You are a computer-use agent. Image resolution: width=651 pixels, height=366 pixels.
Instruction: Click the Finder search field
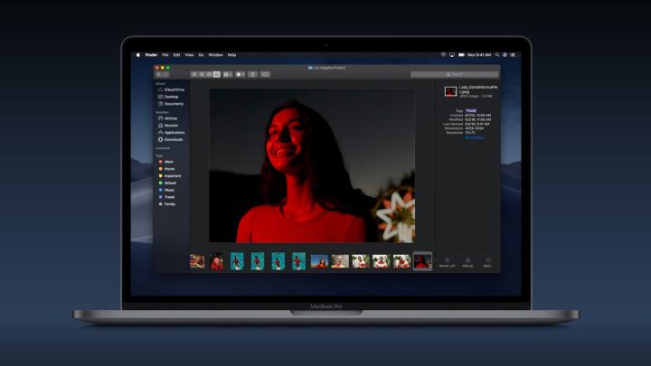coord(454,74)
